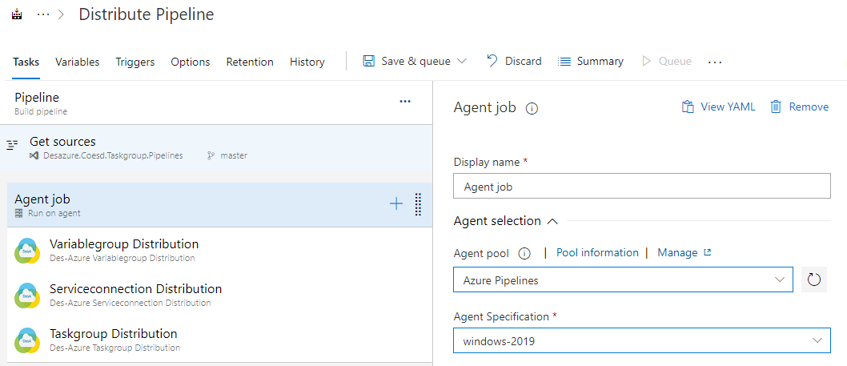Viewport: 847px width, 366px height.
Task: Discard the pipeline changes
Action: pos(514,61)
